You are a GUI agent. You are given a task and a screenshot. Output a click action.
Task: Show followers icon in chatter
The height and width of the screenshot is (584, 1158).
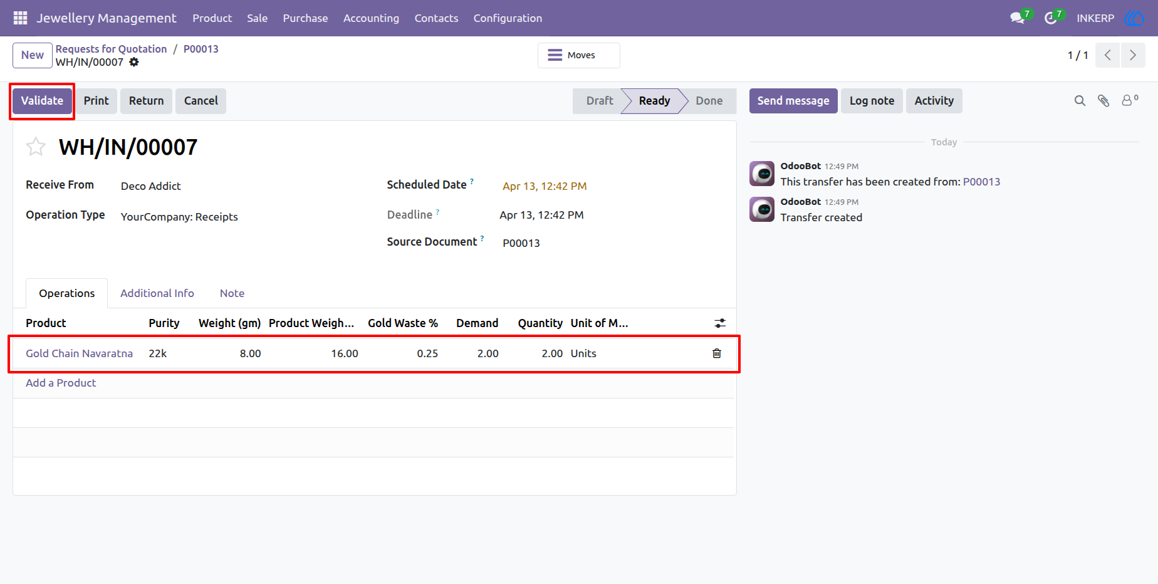(1129, 100)
